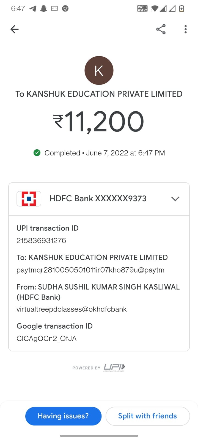Expand the HDFC Bank account chevron

coord(175,199)
